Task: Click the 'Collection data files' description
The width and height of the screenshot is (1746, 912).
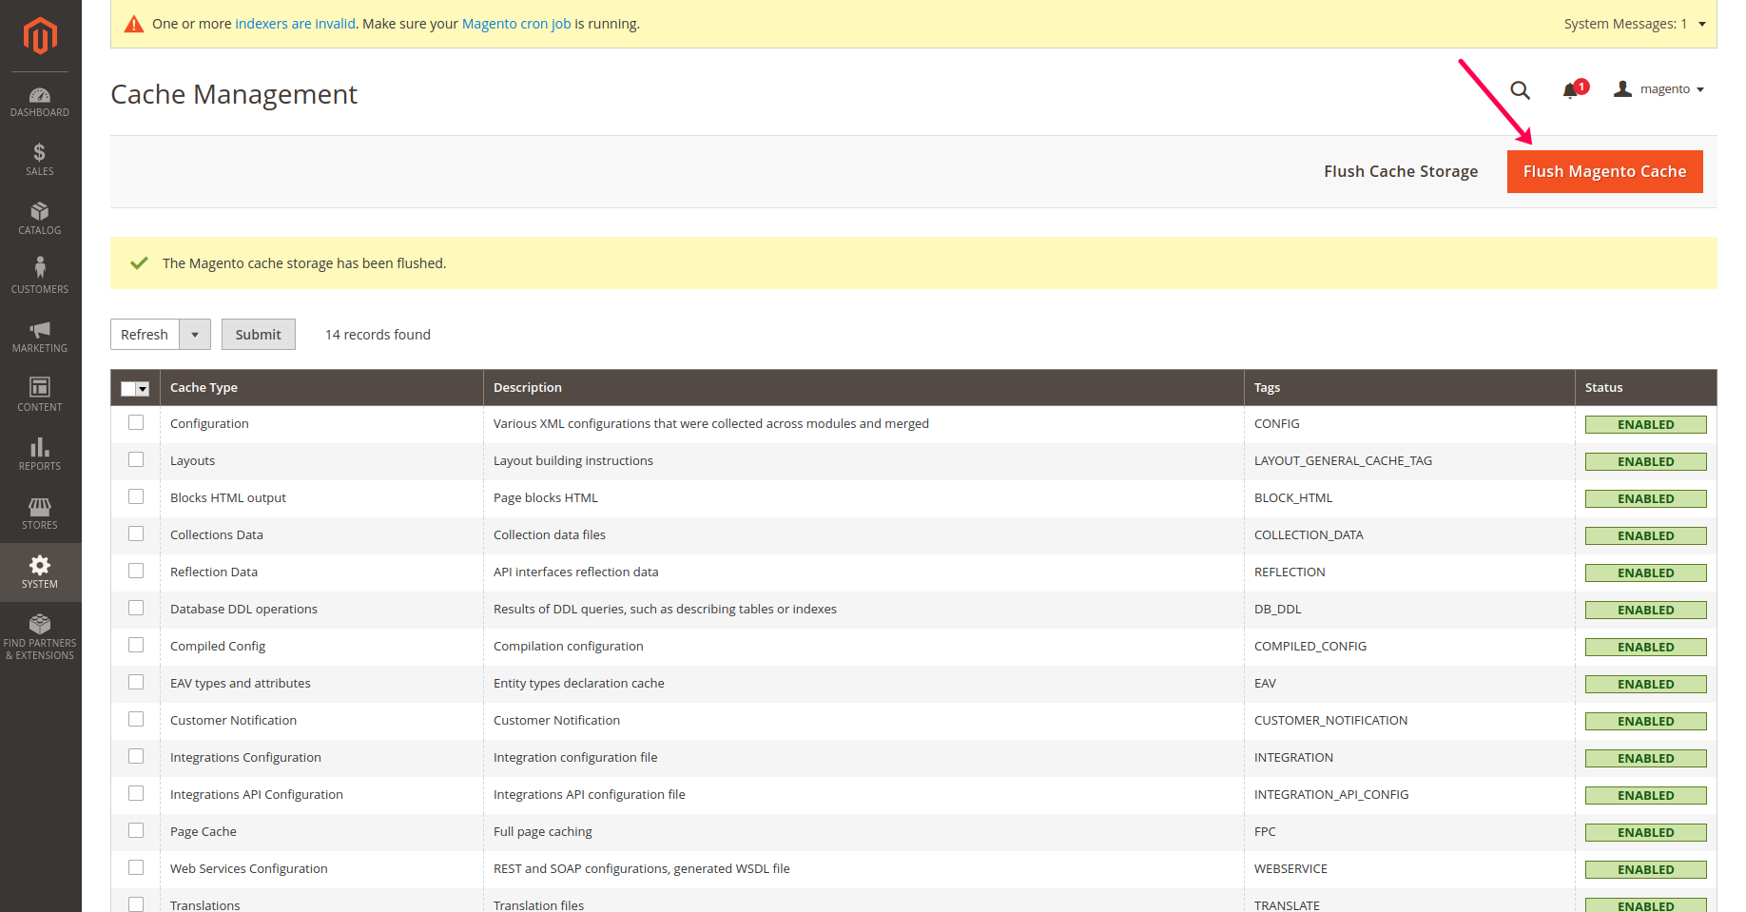Action: coord(550,535)
